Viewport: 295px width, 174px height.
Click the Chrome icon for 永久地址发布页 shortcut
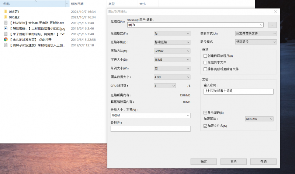[x=6, y=39]
